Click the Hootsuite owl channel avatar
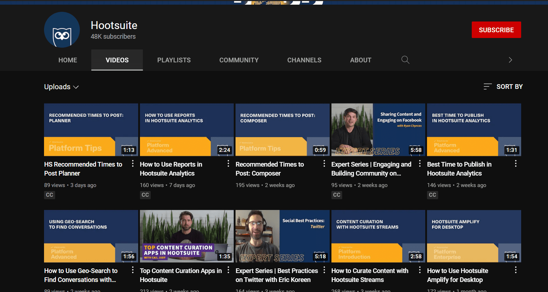This screenshot has height=292, width=548. (x=62, y=30)
